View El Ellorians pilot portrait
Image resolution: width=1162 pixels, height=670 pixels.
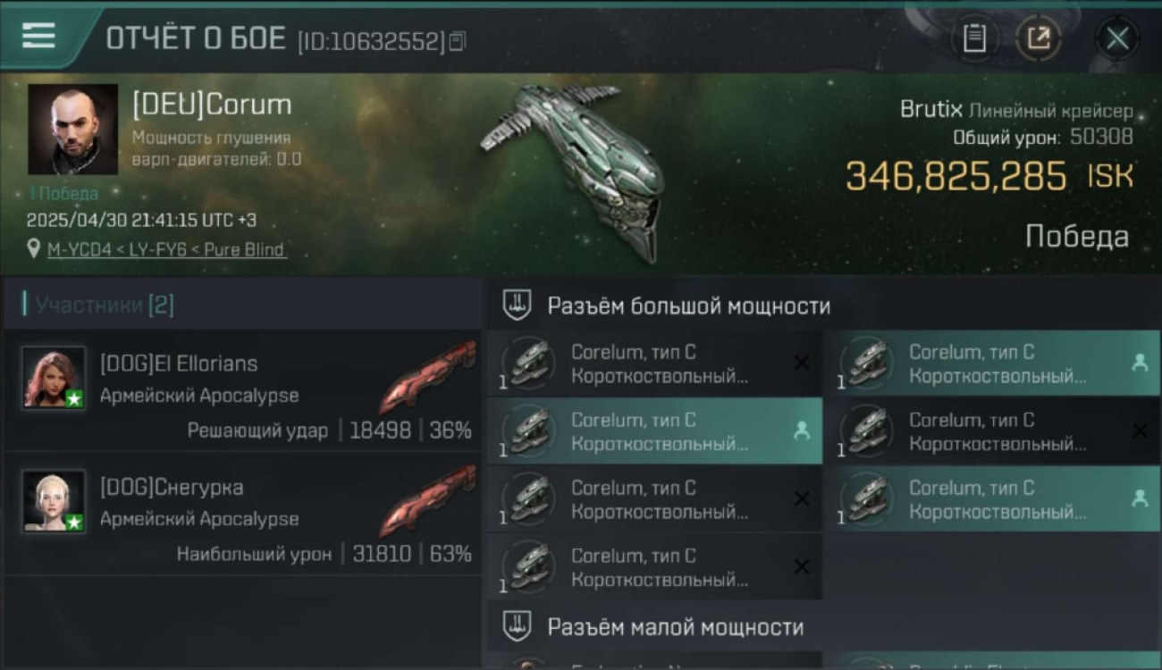click(54, 378)
